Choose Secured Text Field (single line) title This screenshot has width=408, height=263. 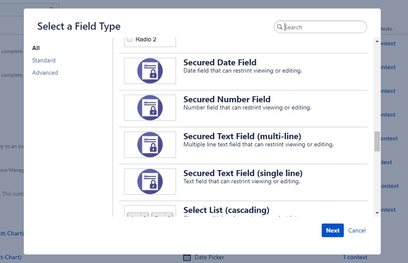[243, 173]
